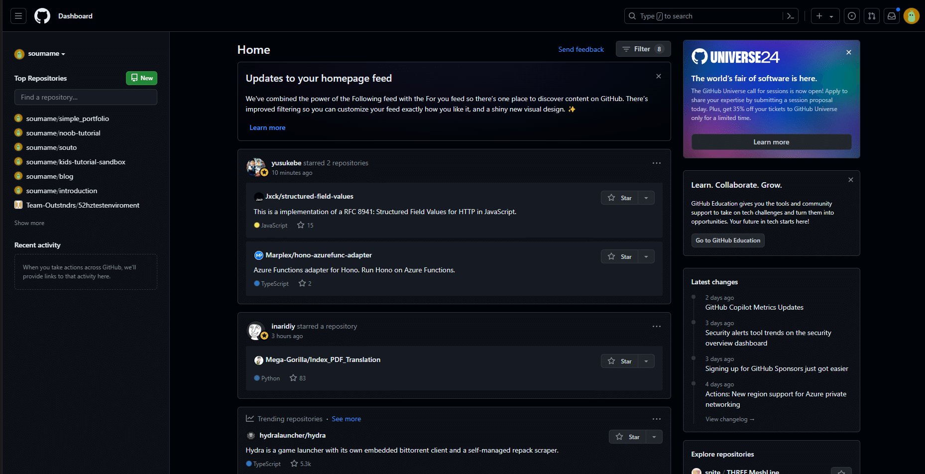
Task: Open the hamburger navigation menu
Action: click(18, 16)
